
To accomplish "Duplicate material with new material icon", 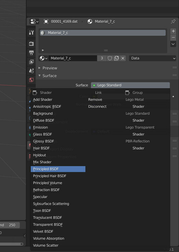I will 116,58.
